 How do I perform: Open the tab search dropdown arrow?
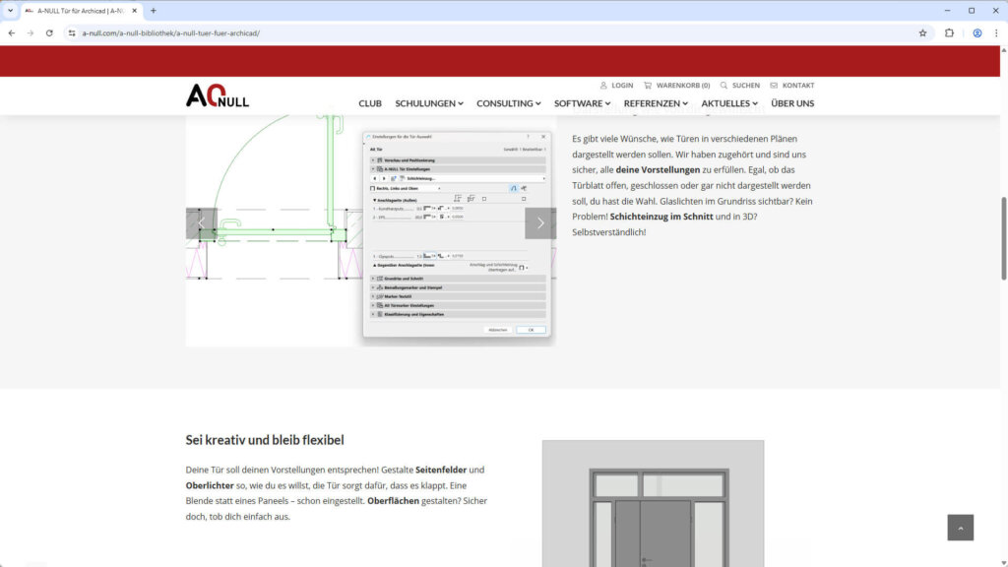pyautogui.click(x=10, y=10)
